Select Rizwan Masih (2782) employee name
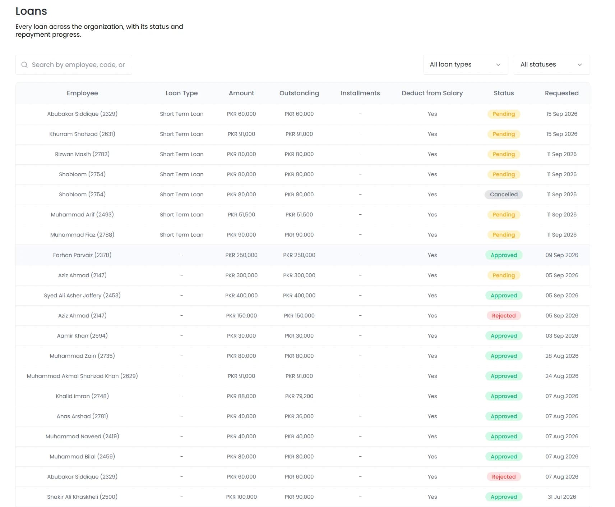Screen dimensions: 615x507 82,154
